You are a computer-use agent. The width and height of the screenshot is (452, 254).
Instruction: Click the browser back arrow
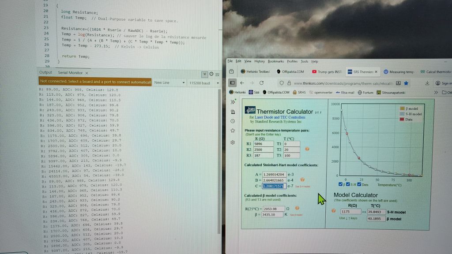coord(242,83)
